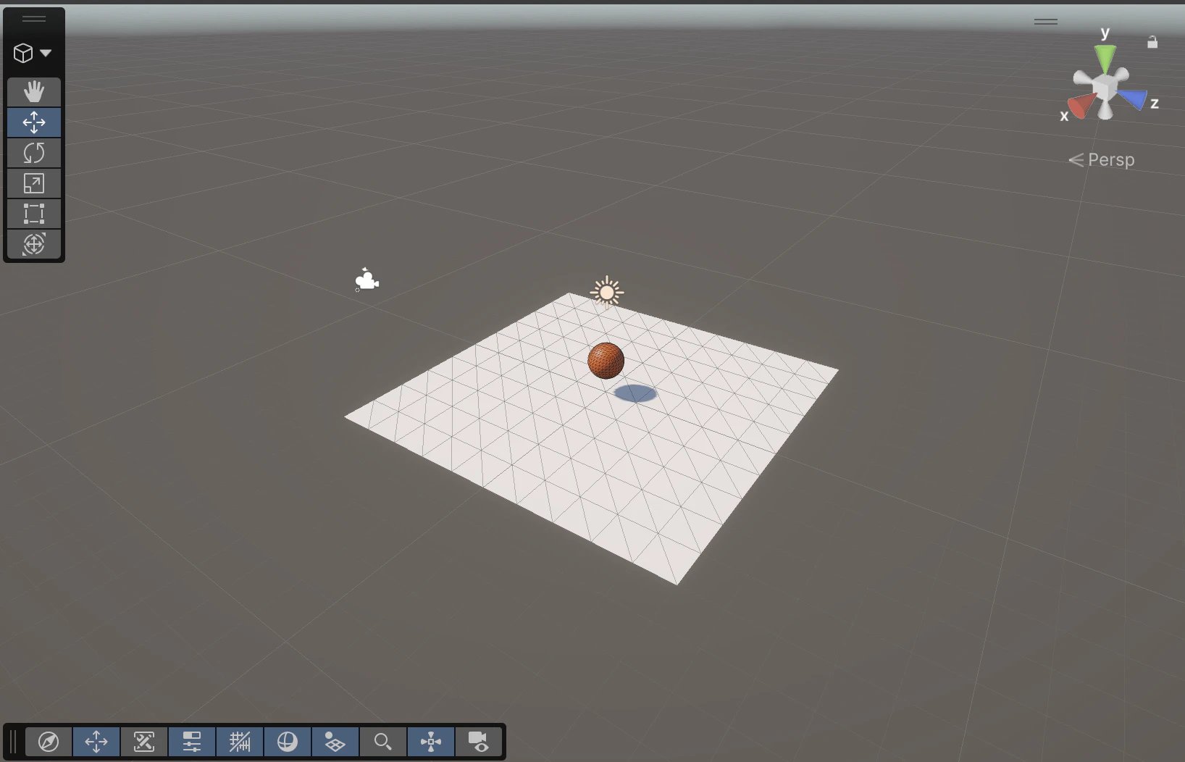Toggle the Orientation gizmo overlay button

pyautogui.click(x=431, y=742)
